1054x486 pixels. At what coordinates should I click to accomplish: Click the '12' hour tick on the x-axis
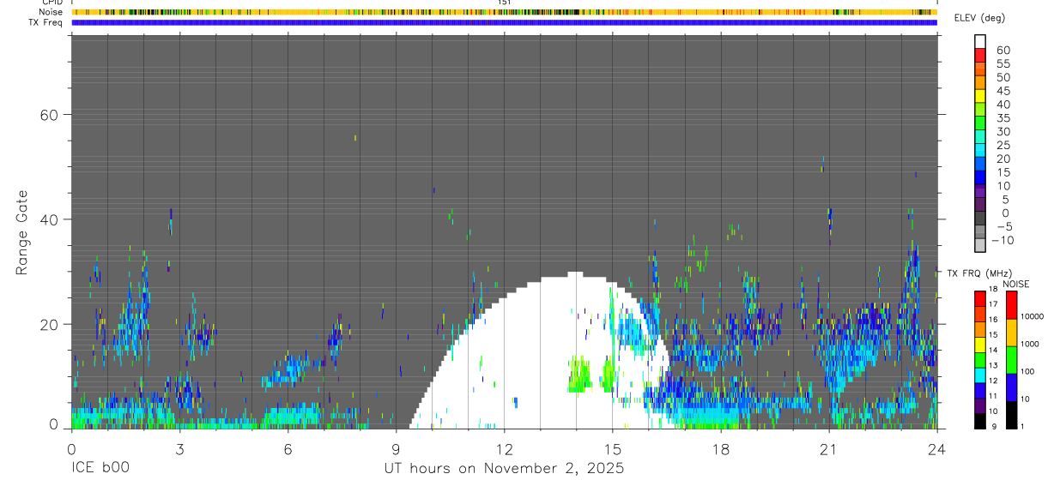click(x=504, y=449)
